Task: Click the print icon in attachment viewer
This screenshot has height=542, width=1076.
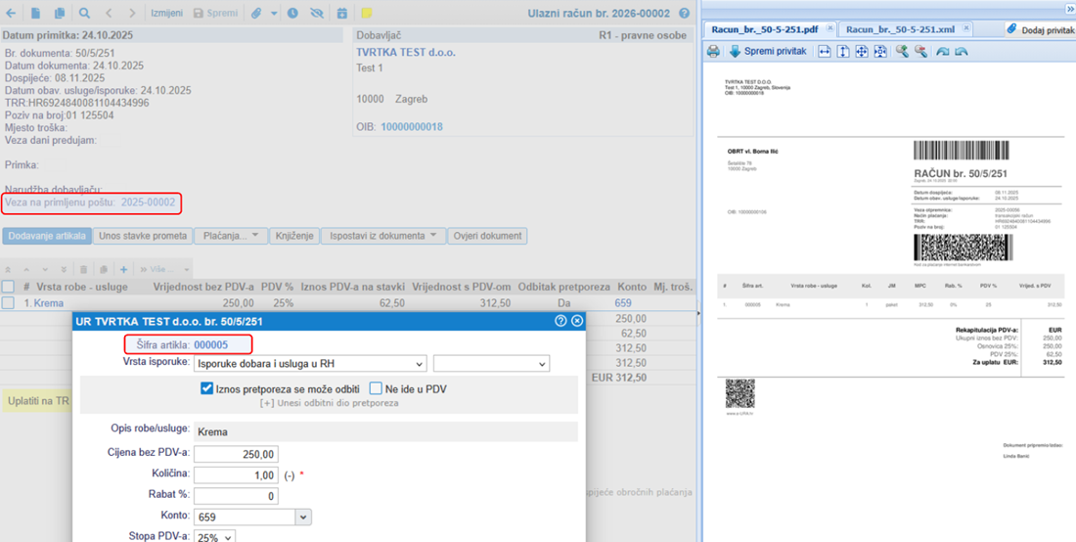Action: (714, 52)
